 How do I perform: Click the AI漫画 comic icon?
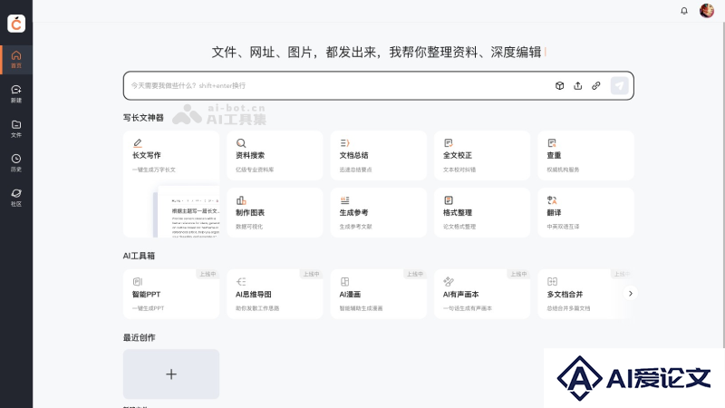[x=344, y=282]
